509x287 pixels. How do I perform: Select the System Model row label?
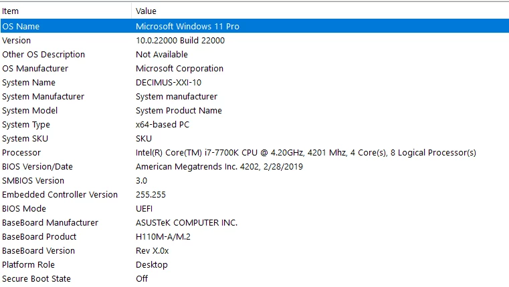(30, 110)
